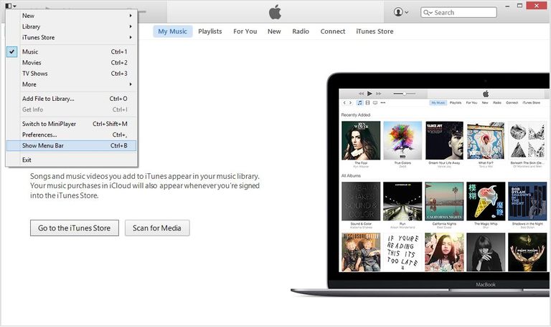This screenshot has width=551, height=327.
Task: Open Preferences from the menu
Action: (71, 135)
